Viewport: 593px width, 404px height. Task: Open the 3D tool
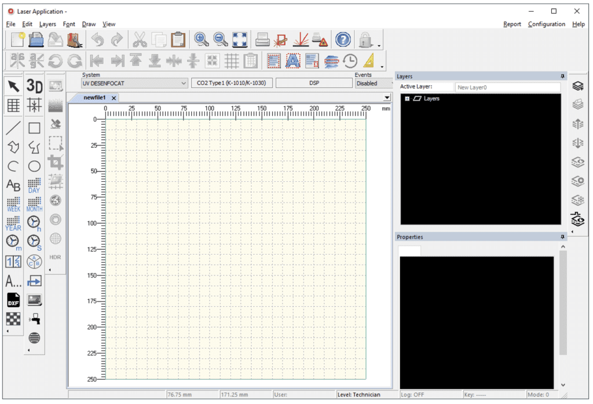coord(34,86)
